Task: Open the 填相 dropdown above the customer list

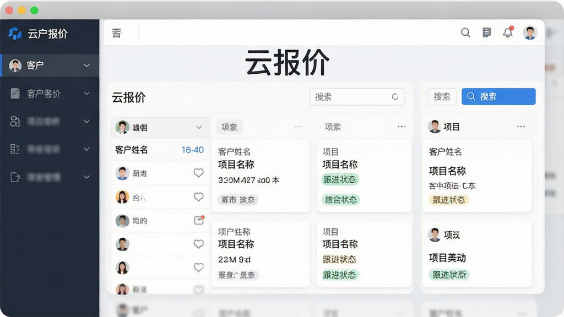Action: [160, 128]
